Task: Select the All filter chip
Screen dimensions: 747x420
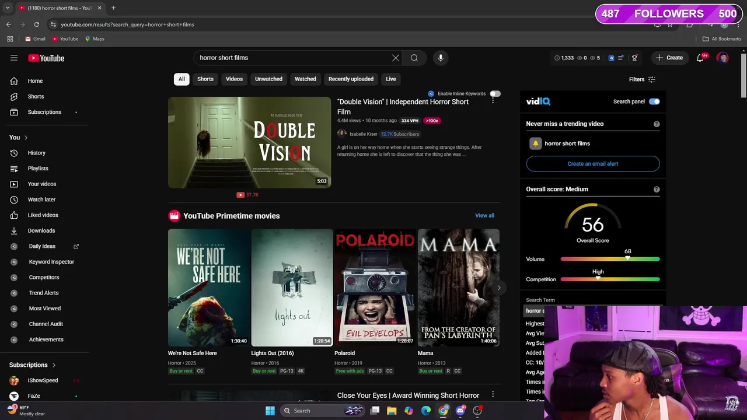Action: 181,79
